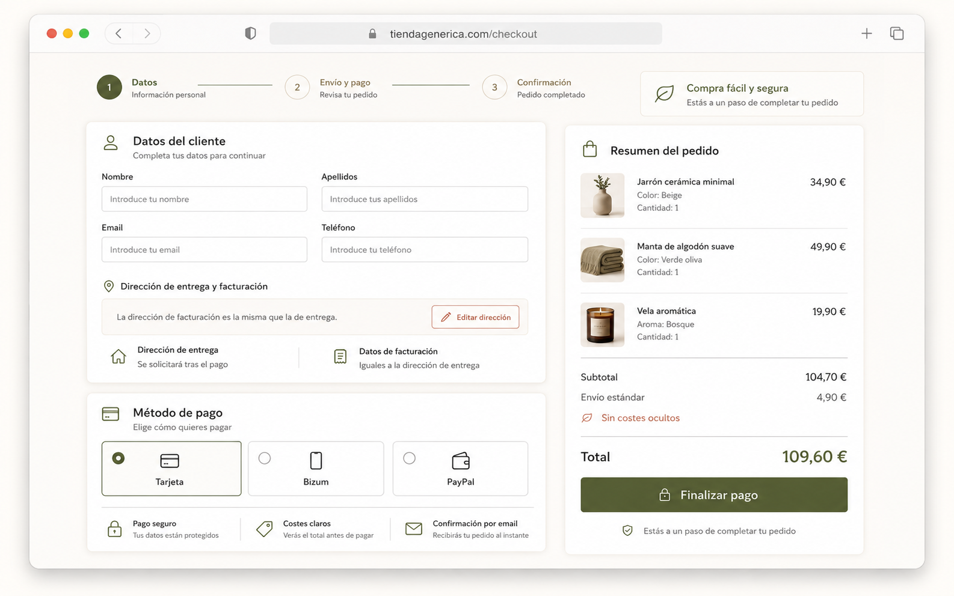Image resolution: width=954 pixels, height=596 pixels.
Task: Click the card icon on the Tarjeta option
Action: 170,461
